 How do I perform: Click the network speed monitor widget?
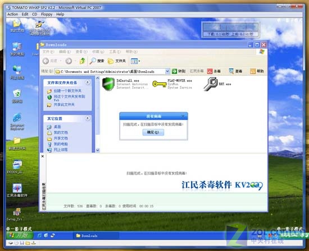230,30
